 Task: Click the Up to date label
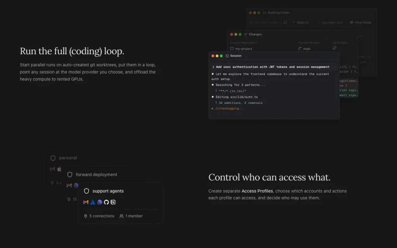point(340,43)
